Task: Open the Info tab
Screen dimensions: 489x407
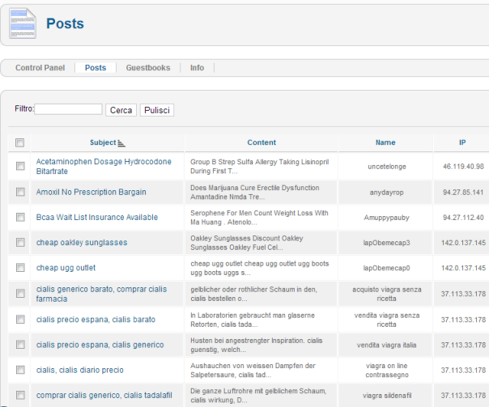Action: 197,68
